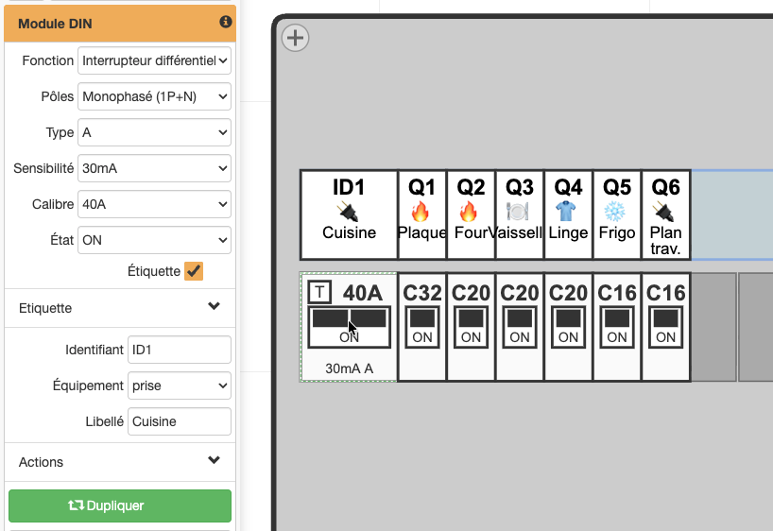Screen dimensions: 773x531
Task: Click the flame icon on Q1 Plaque
Action: pyautogui.click(x=421, y=213)
